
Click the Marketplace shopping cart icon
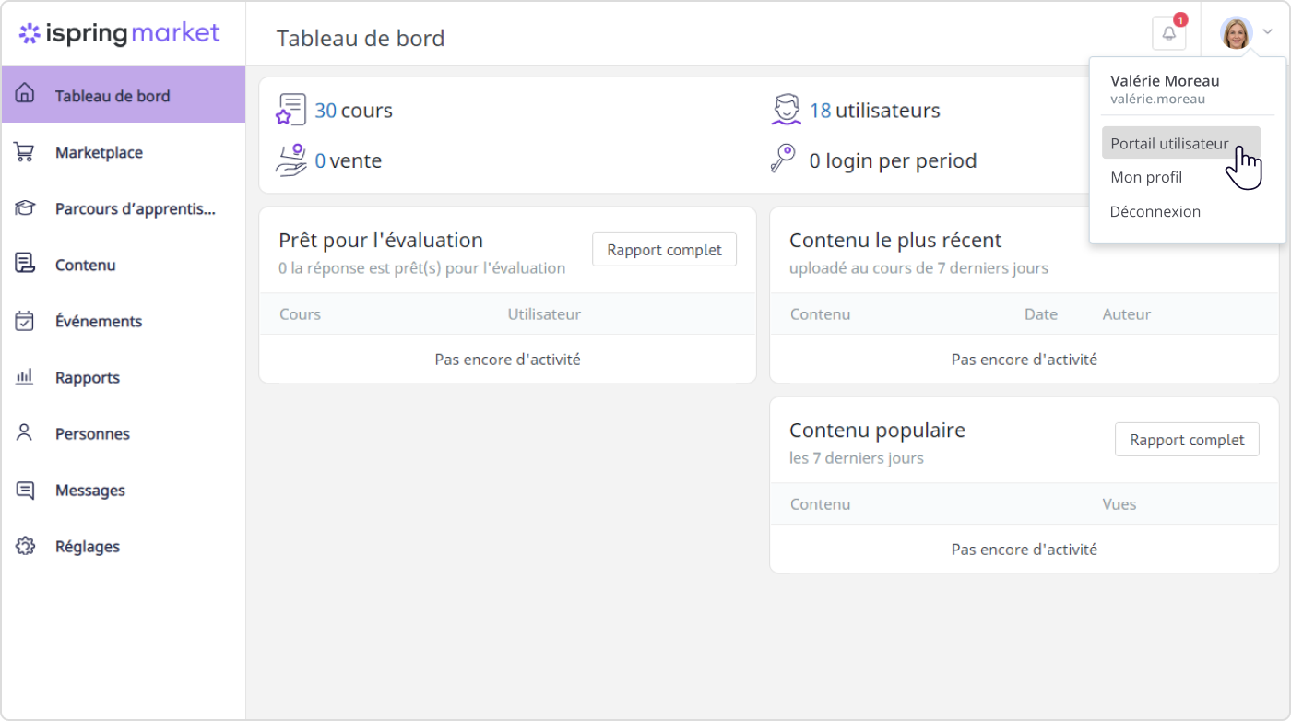(25, 152)
